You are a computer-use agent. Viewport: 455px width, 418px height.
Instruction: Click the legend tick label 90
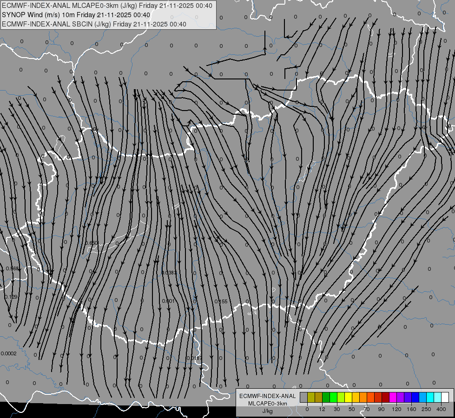point(381,409)
